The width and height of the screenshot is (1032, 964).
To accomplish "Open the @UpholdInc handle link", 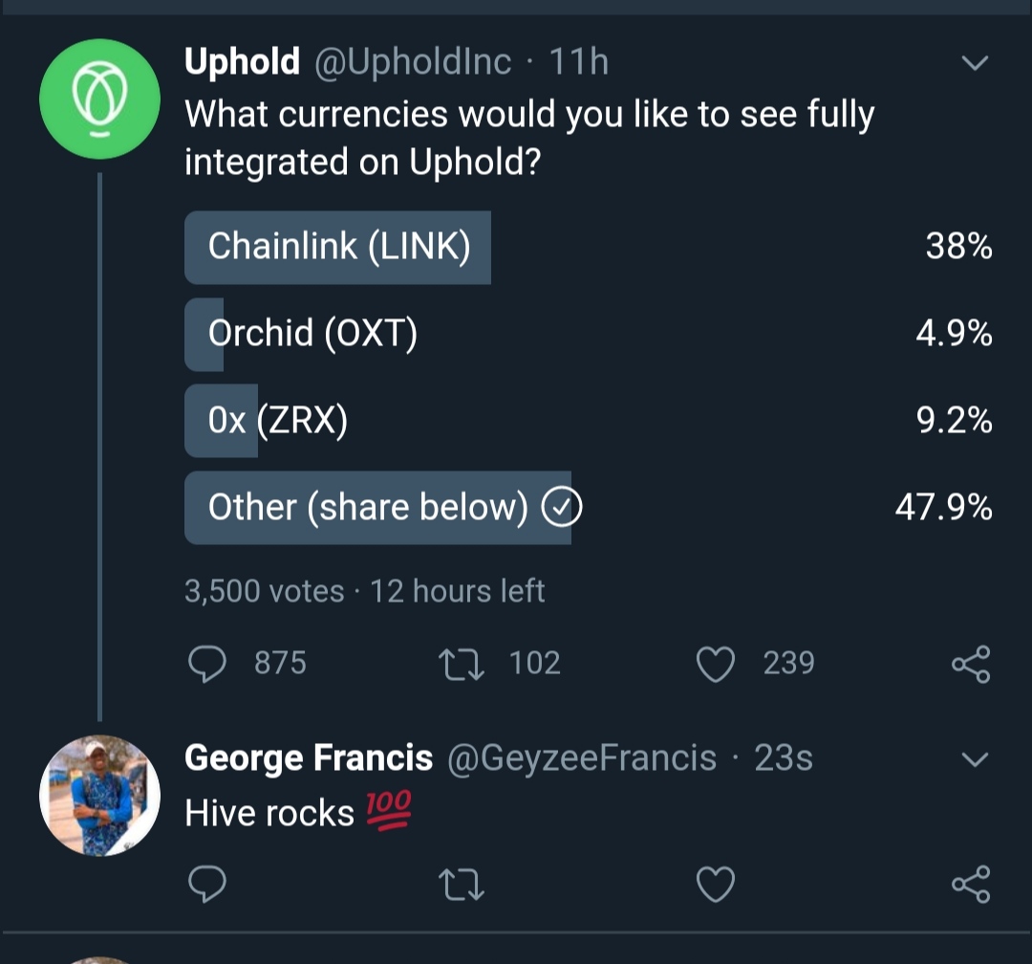I will (x=413, y=62).
